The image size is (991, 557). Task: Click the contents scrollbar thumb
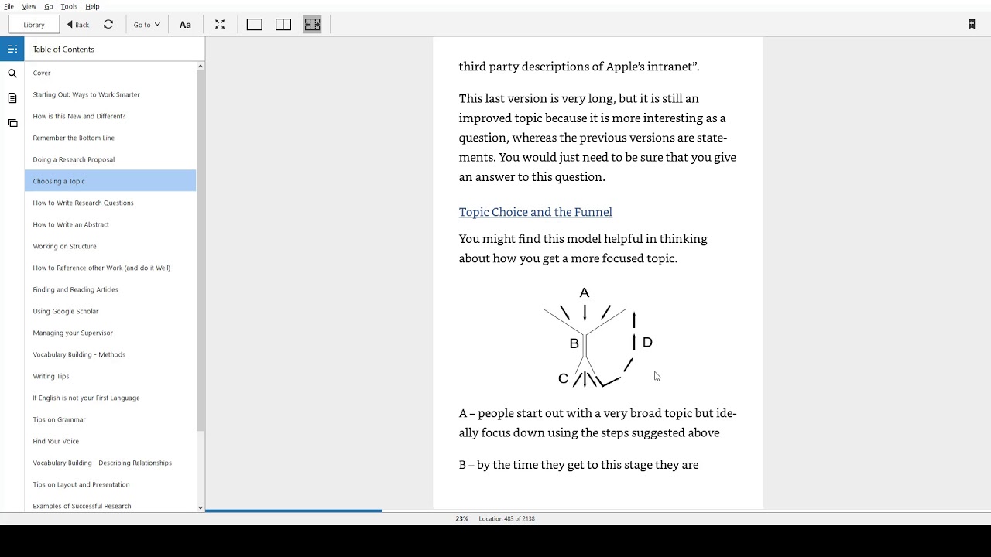(201, 251)
